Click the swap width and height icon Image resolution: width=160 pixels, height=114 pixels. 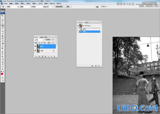point(18,7)
